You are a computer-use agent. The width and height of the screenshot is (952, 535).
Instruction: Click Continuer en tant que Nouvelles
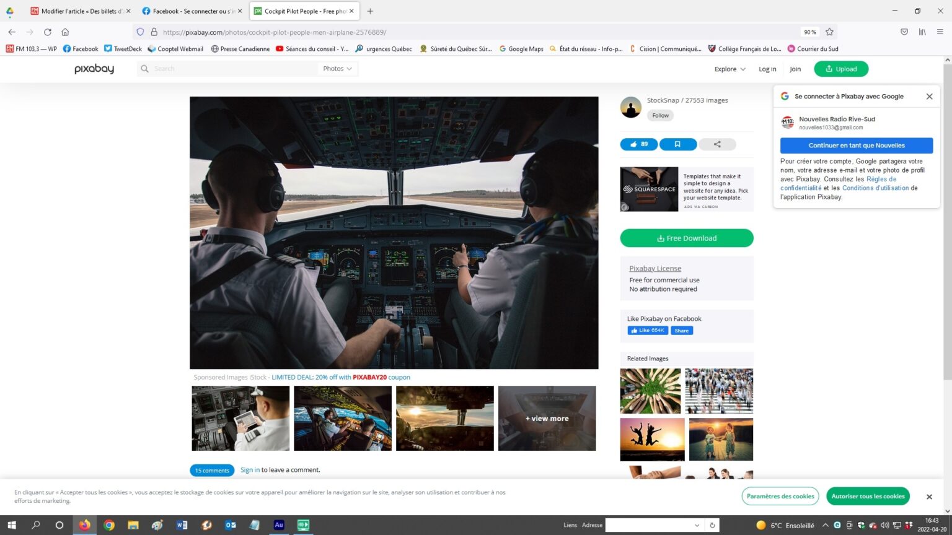pyautogui.click(x=856, y=146)
